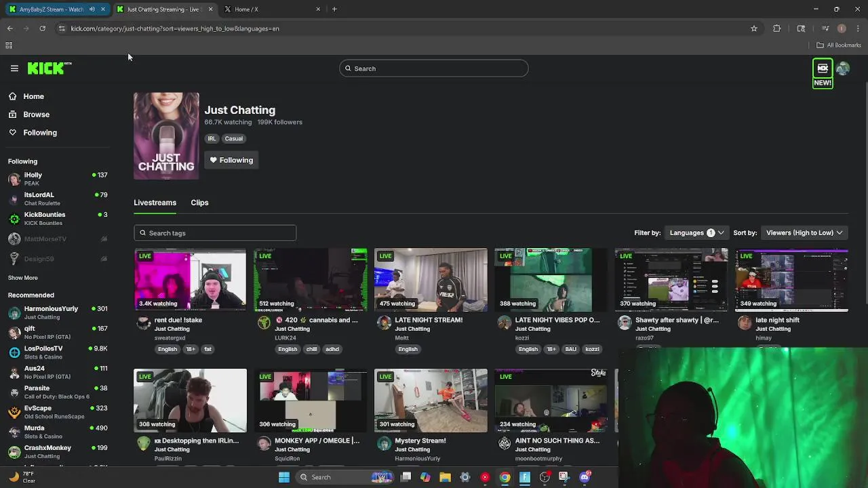Click the site info icon in address bar
This screenshot has width=868, height=488.
62,28
